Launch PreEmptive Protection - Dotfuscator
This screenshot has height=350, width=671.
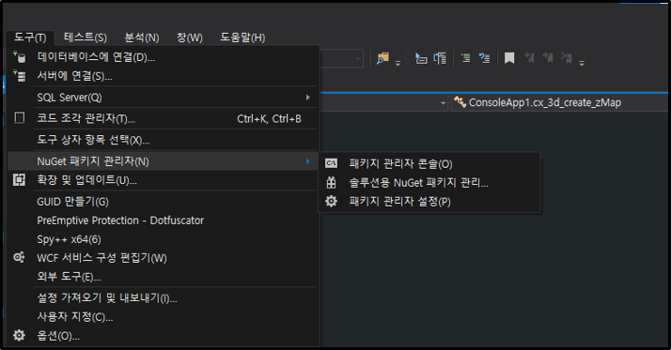coord(163,221)
